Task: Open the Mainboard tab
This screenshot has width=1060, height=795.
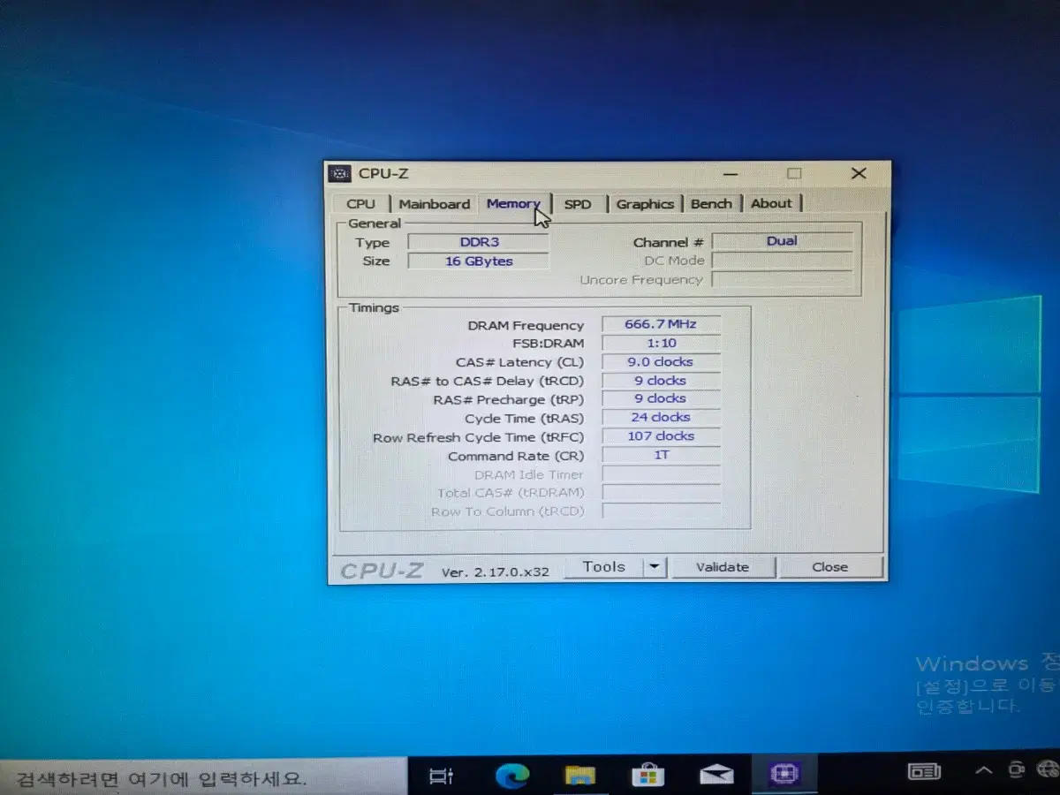Action: pos(434,204)
